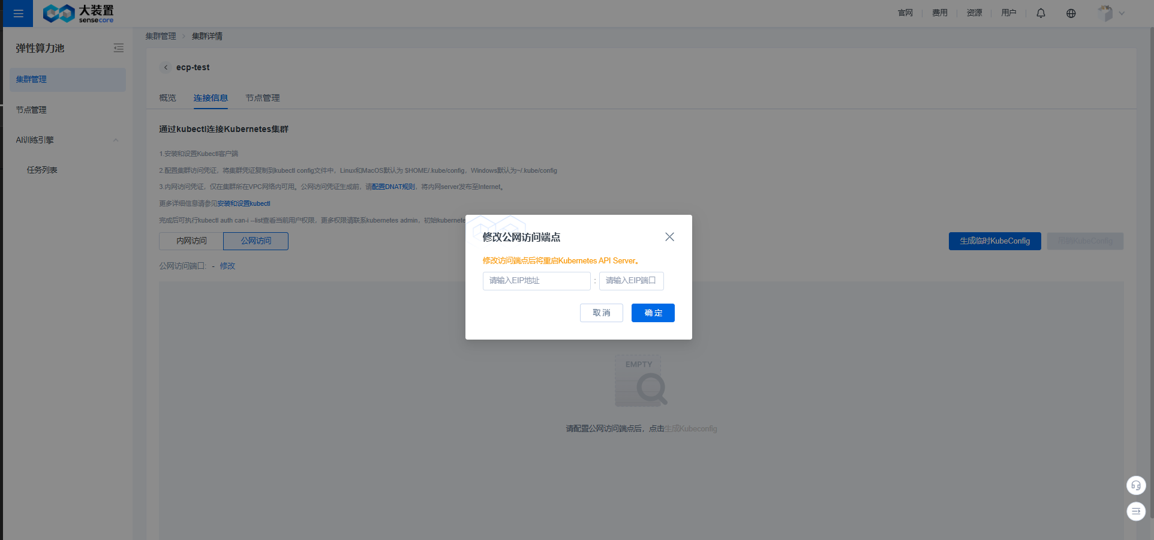This screenshot has height=540, width=1154.
Task: Open the customer support headset icon
Action: (1136, 485)
